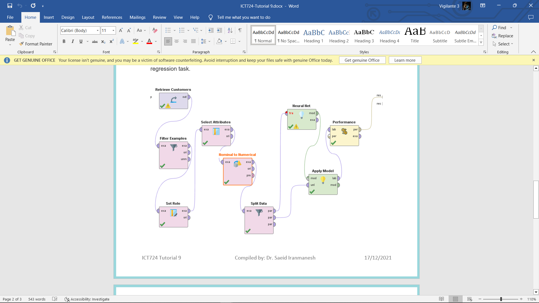Click the Superscript icon
Screen dimensions: 539x303
point(111,42)
